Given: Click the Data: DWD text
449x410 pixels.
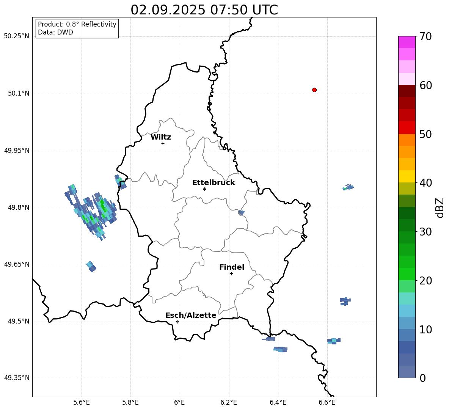Looking at the screenshot, I should [55, 32].
